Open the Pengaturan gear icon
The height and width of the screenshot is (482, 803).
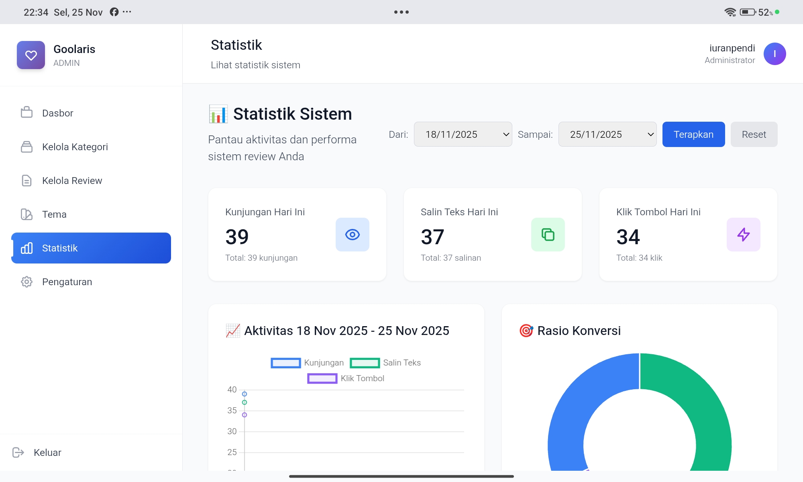[26, 282]
